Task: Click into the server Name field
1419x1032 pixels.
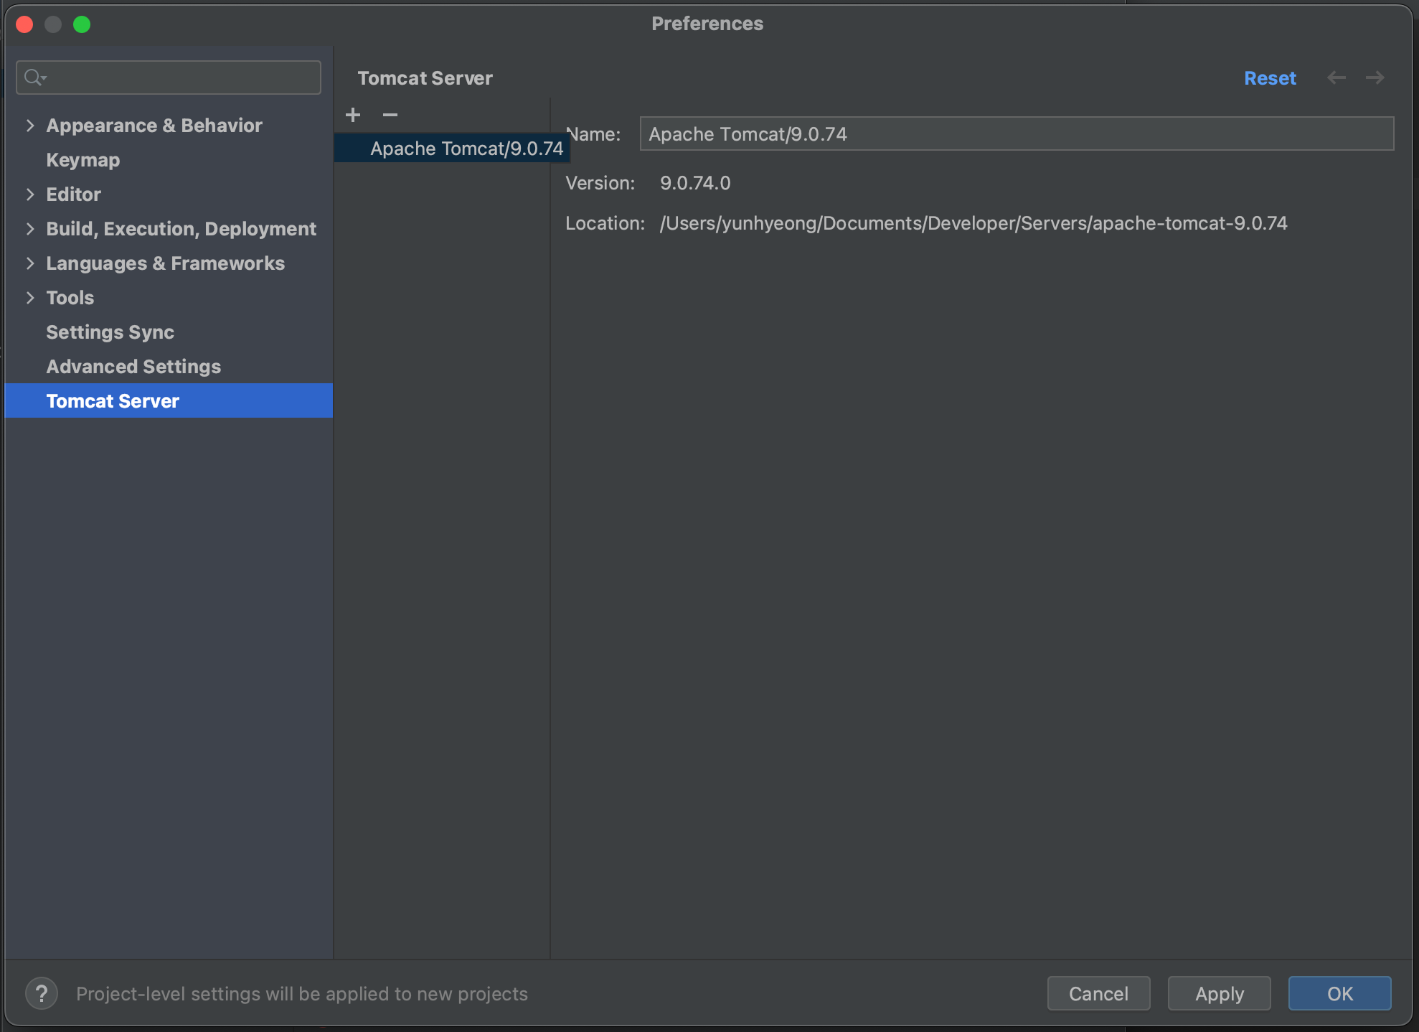Action: point(1016,134)
